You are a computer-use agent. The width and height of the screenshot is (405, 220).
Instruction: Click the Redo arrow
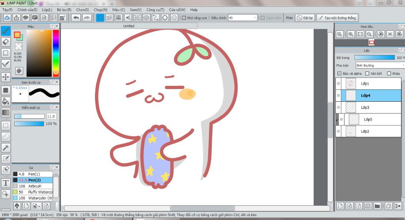point(87,18)
